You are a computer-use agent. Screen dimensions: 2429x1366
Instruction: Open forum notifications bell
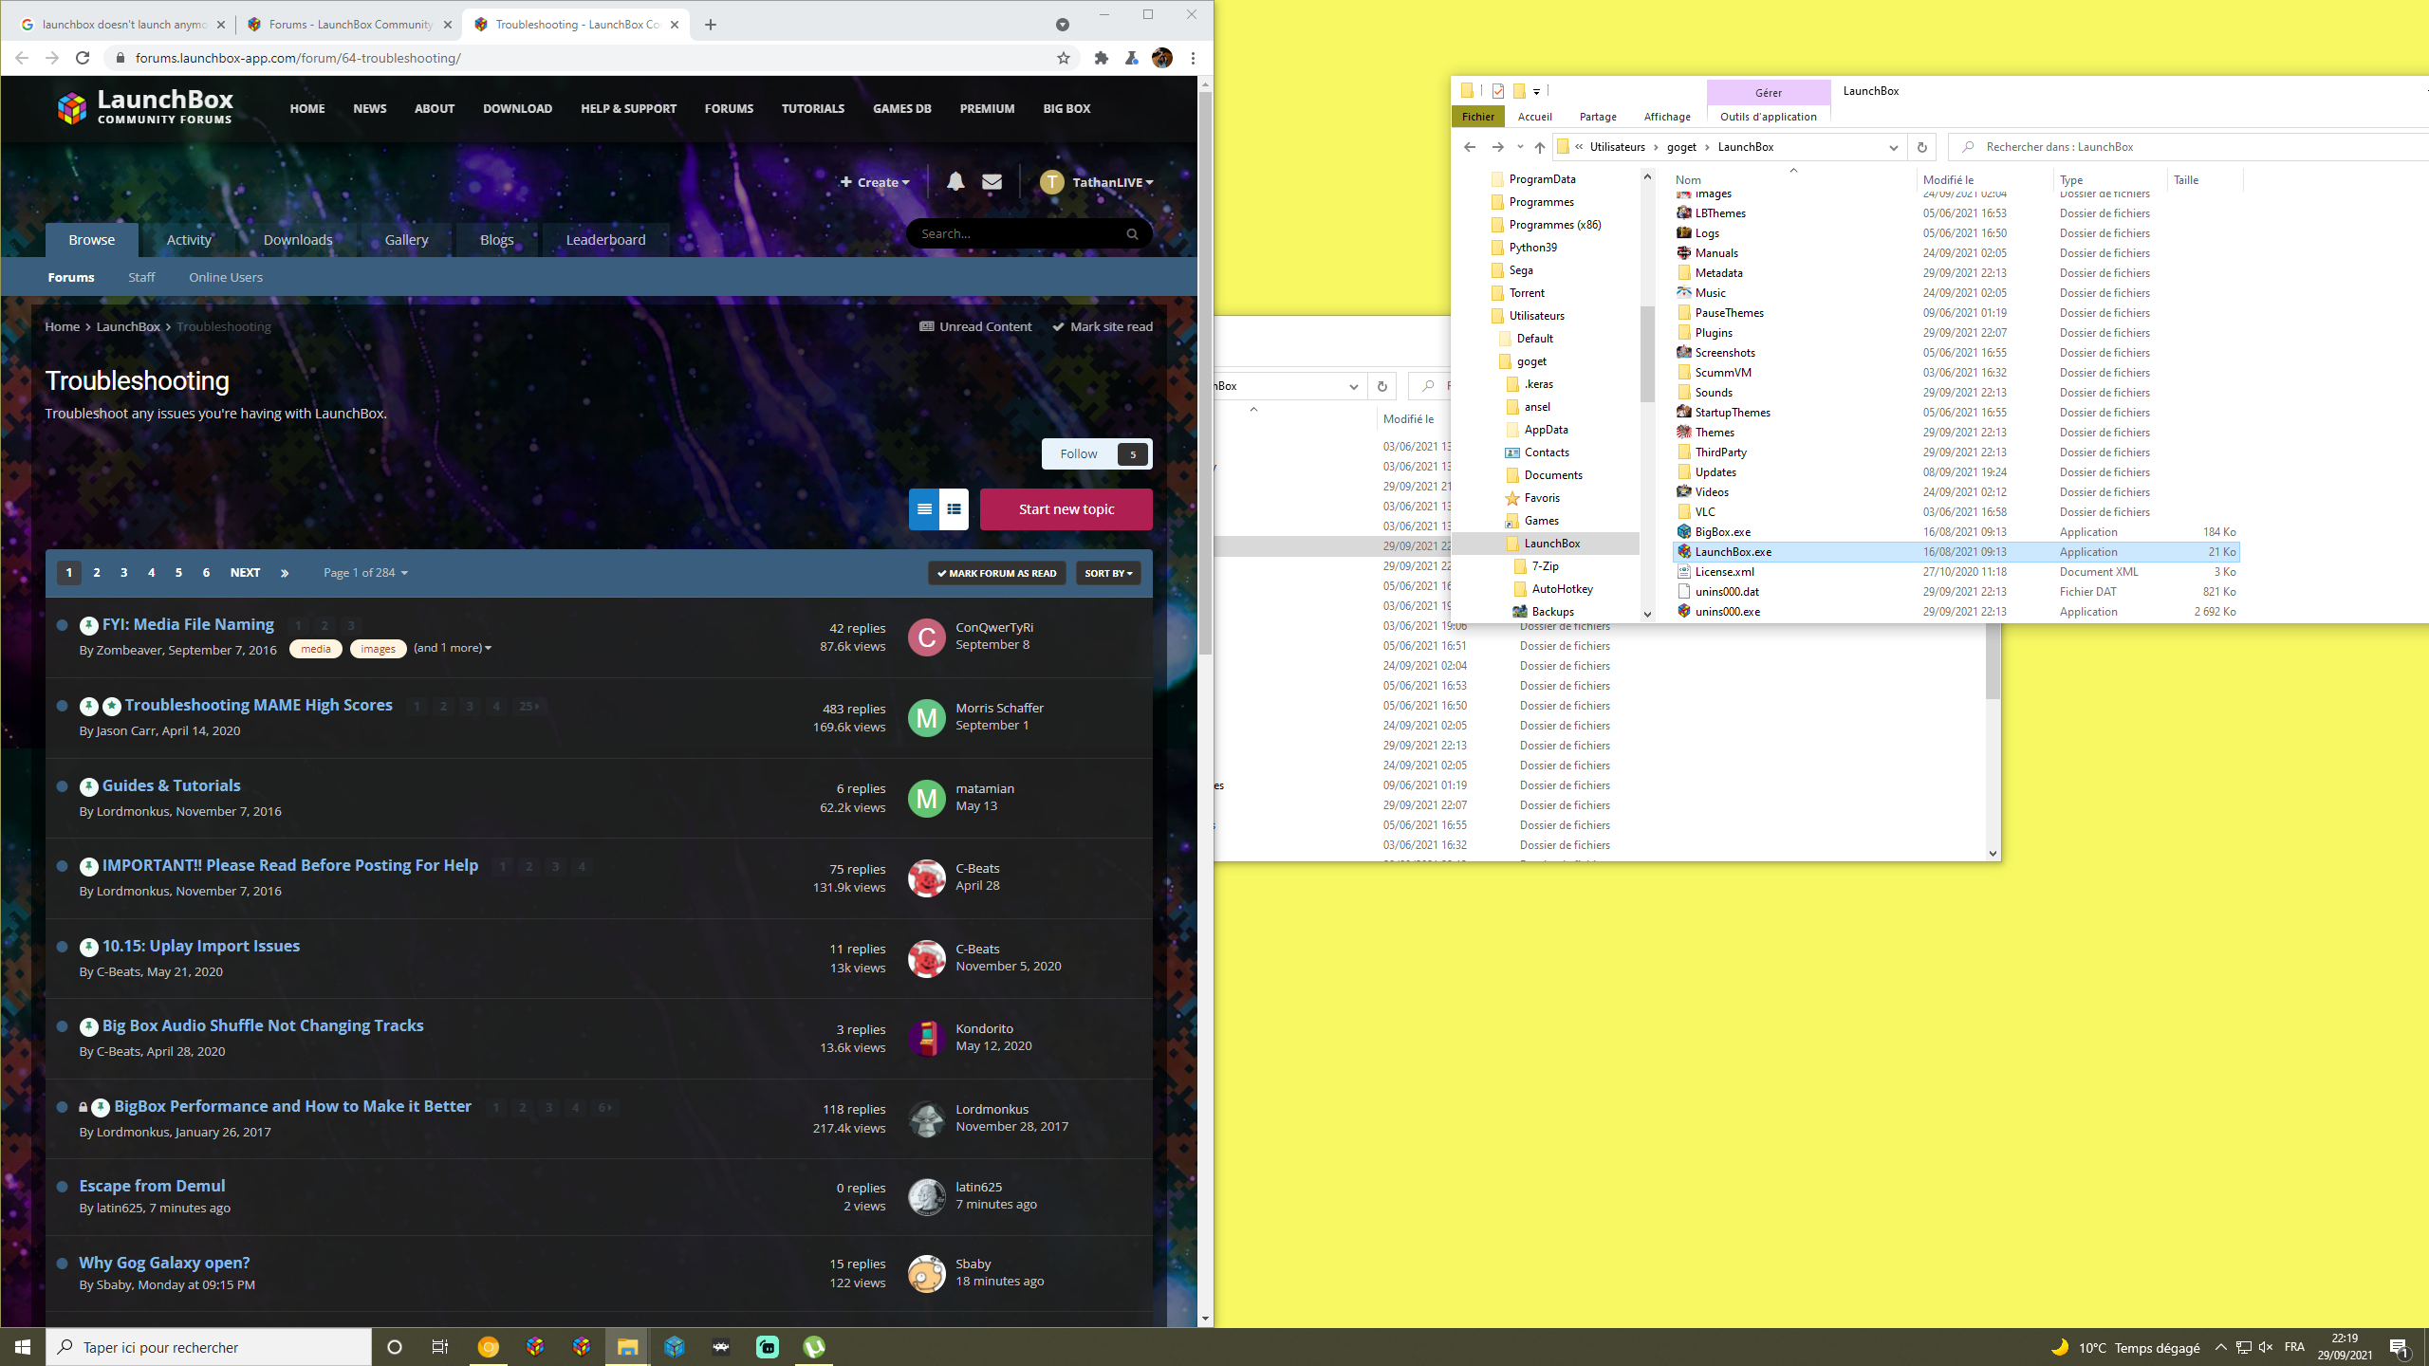pos(955,181)
